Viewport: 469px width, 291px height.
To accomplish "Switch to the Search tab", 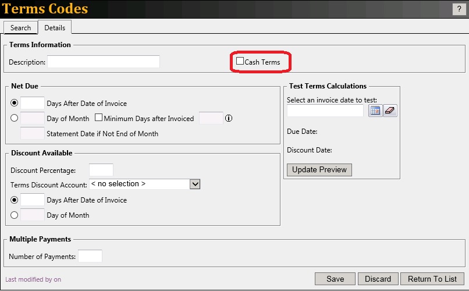I will coord(20,27).
